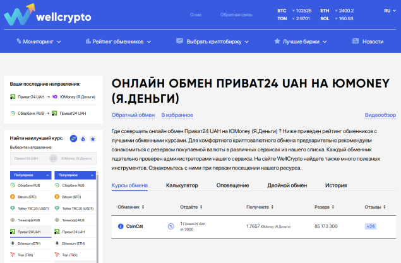Click the CoinCat info icon
Screen dimensions: 401x263
121,226
